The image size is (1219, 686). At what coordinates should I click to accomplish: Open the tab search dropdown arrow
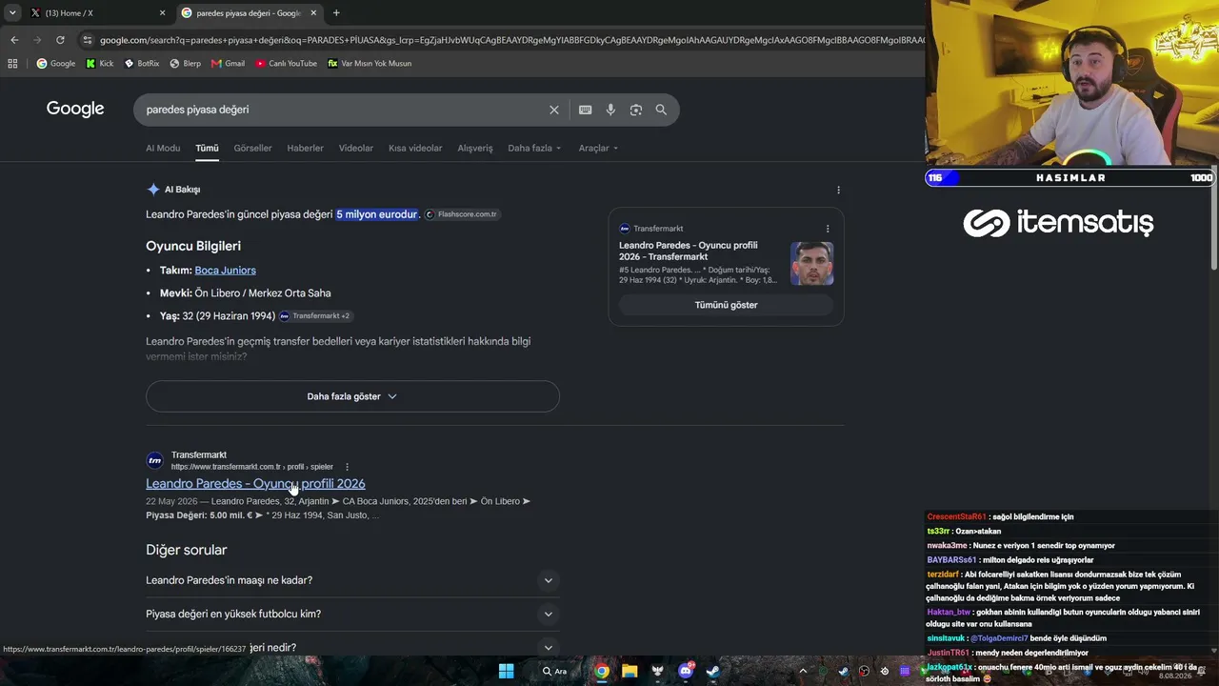(x=12, y=13)
